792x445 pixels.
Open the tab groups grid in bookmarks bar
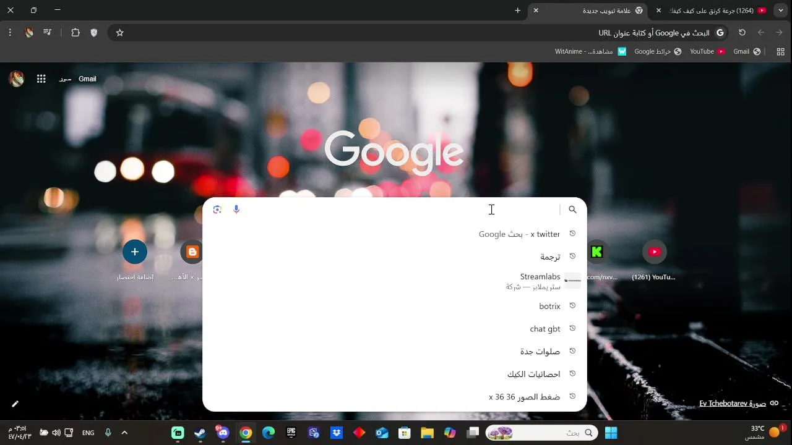[781, 52]
